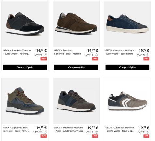This screenshot has height=141, width=155.
Task: Open the Terrestre high-top shoe image
Action: point(25,101)
